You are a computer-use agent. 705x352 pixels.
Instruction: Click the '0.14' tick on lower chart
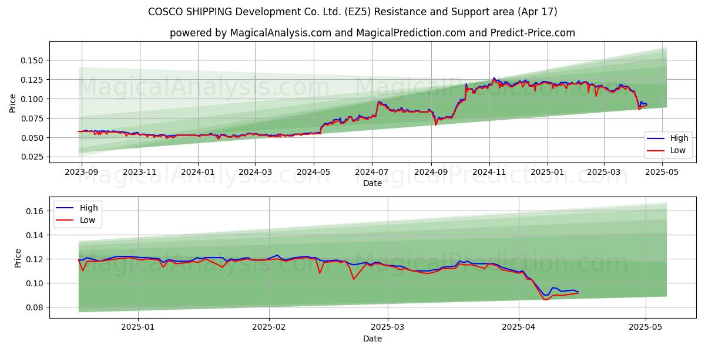35,235
